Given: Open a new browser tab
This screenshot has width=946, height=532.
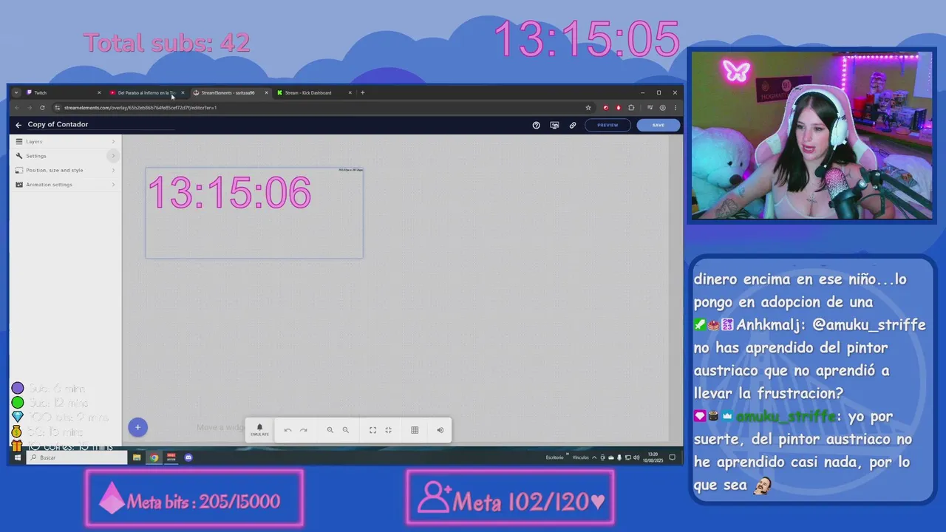Looking at the screenshot, I should click(362, 92).
